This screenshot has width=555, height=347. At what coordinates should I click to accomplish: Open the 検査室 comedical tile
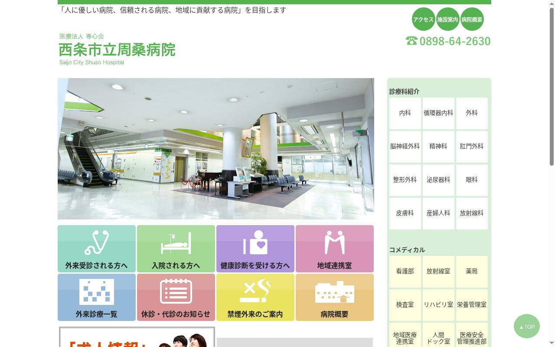click(405, 305)
